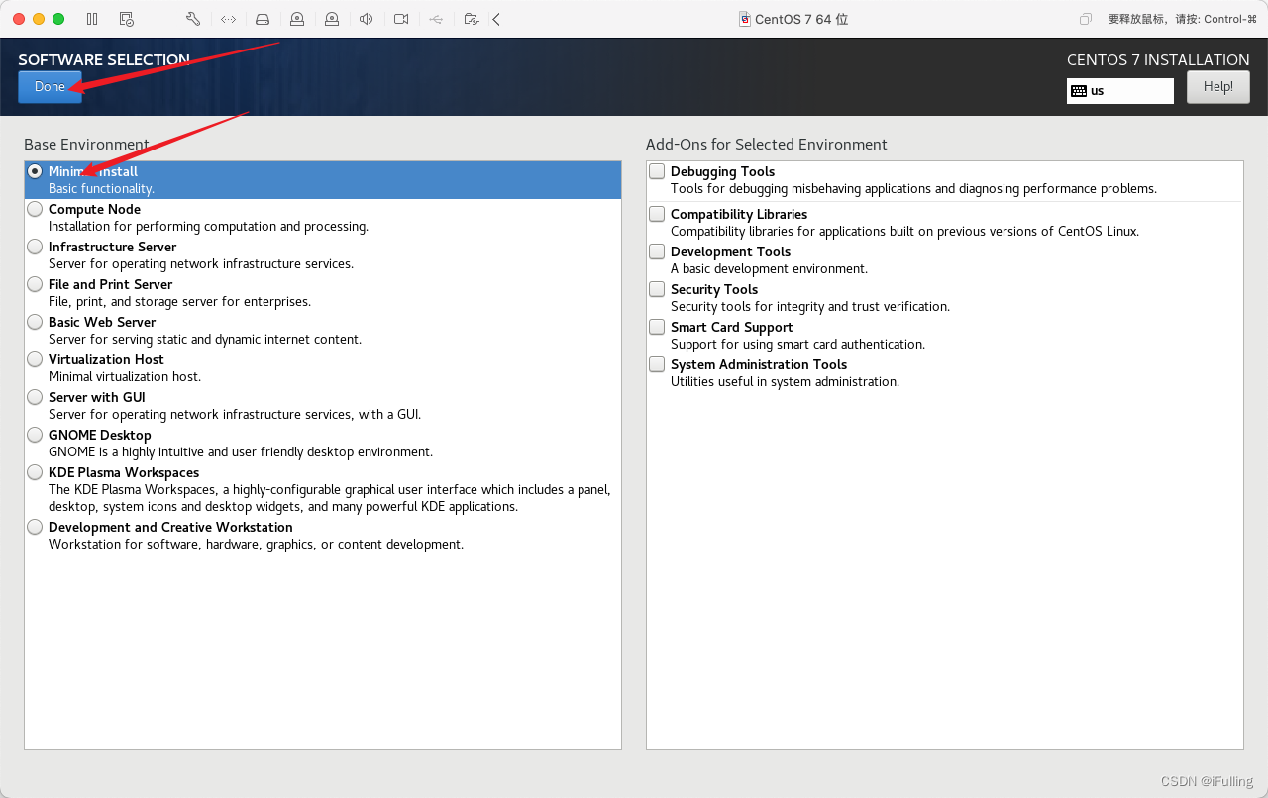Click 'A basic development environment.' text
Image resolution: width=1268 pixels, height=798 pixels.
(769, 269)
